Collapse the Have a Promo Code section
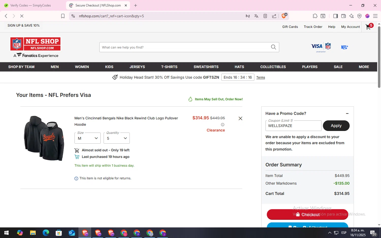 coord(347,113)
